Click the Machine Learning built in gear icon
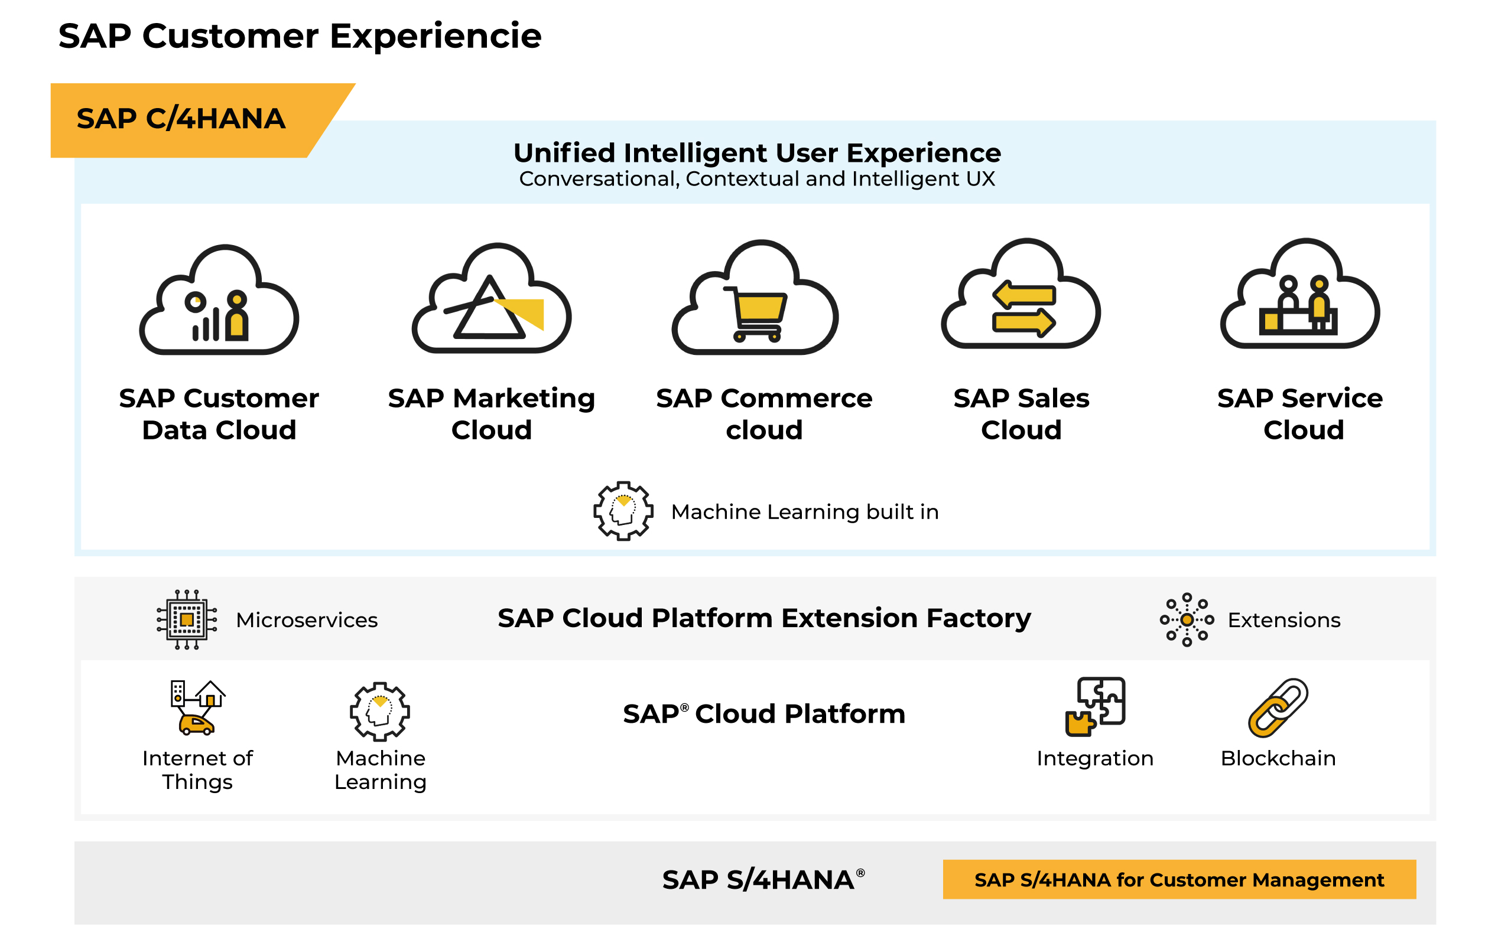The image size is (1511, 949). (x=623, y=511)
